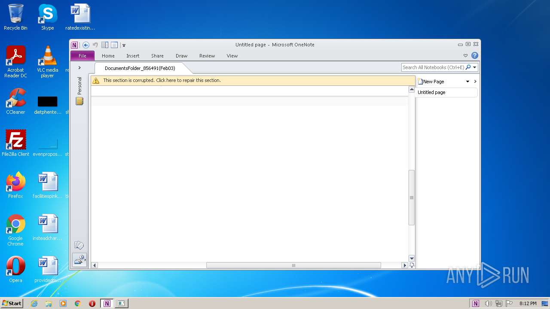Open Recycle Bin desktop icon
The image size is (550, 309).
coord(15,17)
